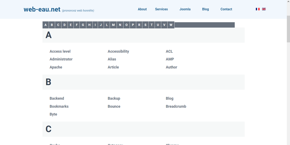Jump to letter V in the index
This screenshot has width=290, height=145.
pyautogui.click(x=164, y=25)
